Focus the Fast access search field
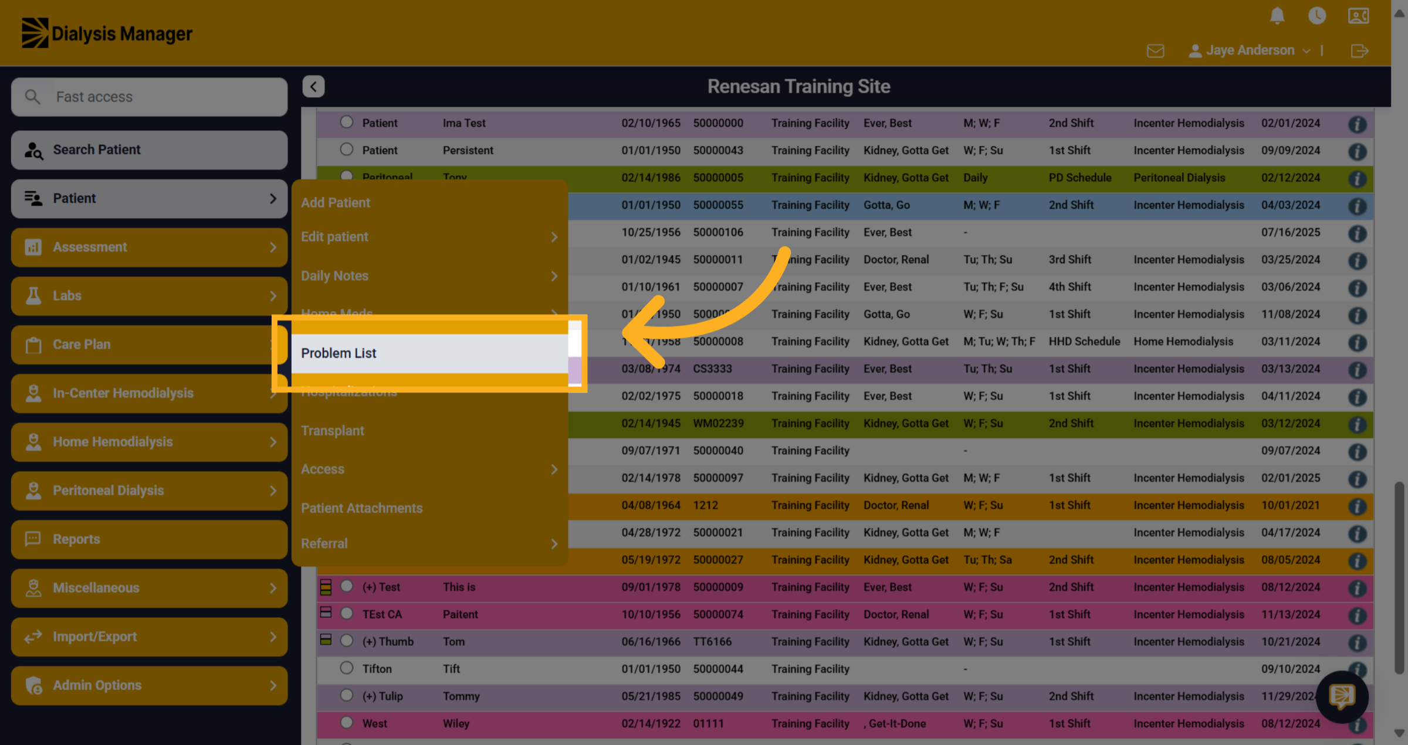Image resolution: width=1408 pixels, height=745 pixels. pyautogui.click(x=149, y=97)
